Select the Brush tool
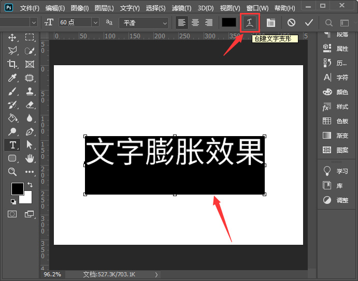 point(12,92)
